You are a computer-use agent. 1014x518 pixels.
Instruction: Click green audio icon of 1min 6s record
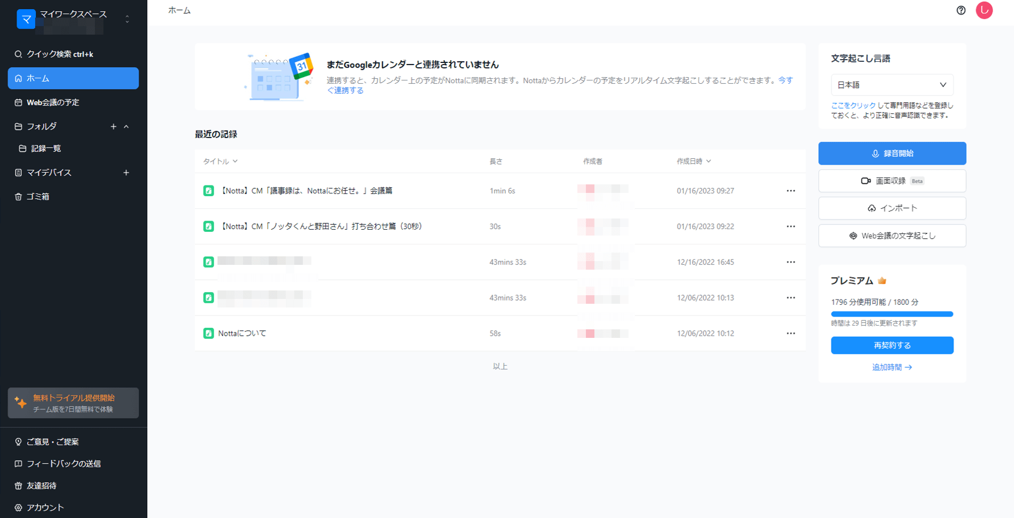click(x=208, y=191)
